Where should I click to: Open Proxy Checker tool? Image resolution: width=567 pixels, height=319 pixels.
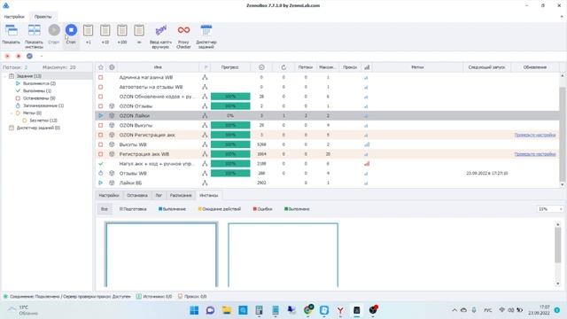pos(183,30)
